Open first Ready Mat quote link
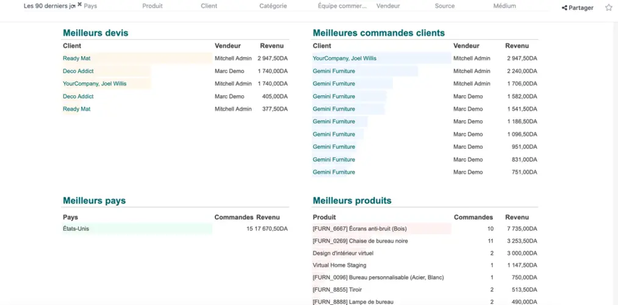The width and height of the screenshot is (618, 305). [x=76, y=59]
